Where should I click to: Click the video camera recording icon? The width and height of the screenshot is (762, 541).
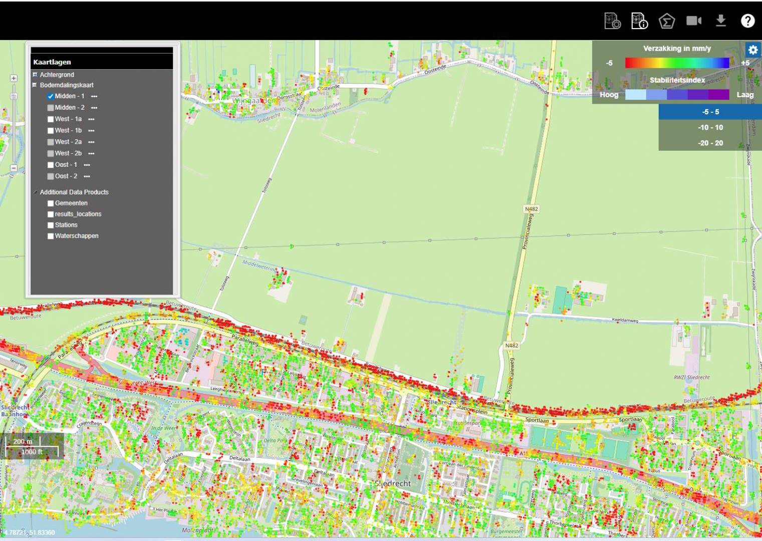coord(693,21)
